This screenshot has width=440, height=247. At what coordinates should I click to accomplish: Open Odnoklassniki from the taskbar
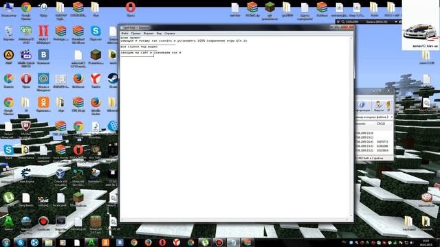click(105, 242)
